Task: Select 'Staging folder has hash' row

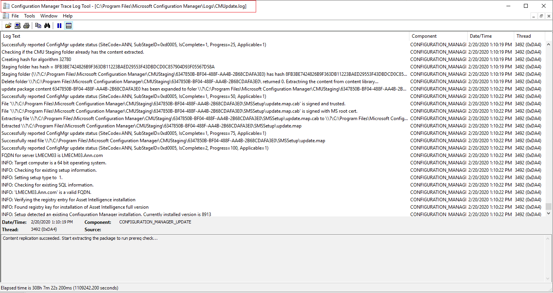Action: 272,67
